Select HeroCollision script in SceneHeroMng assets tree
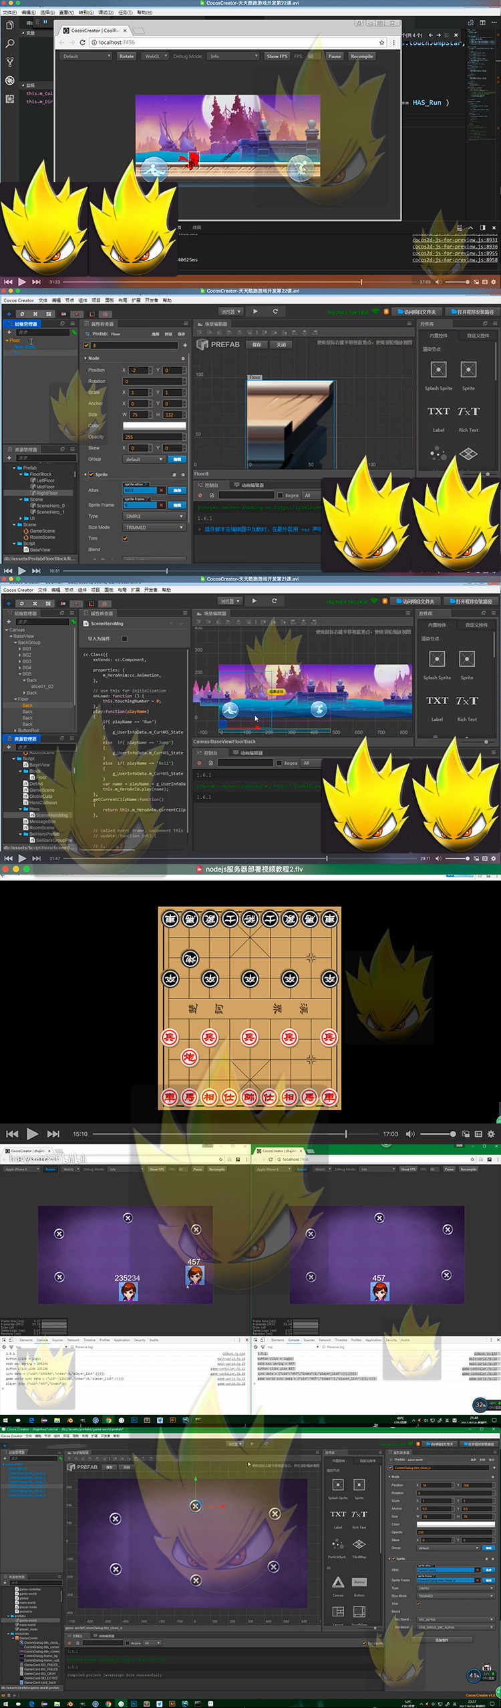 click(x=43, y=803)
